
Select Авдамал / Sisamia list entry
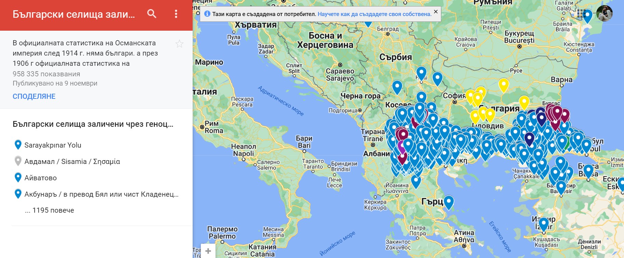[x=72, y=162]
